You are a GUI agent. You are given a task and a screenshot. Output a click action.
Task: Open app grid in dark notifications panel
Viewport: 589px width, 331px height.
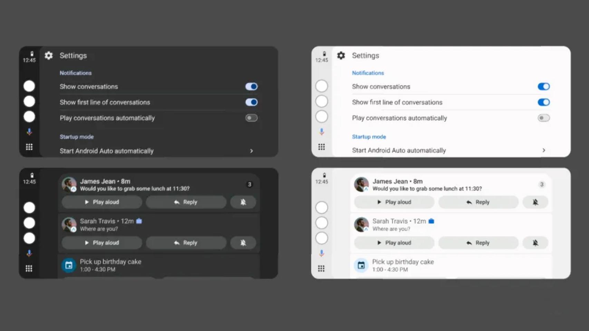pos(29,269)
